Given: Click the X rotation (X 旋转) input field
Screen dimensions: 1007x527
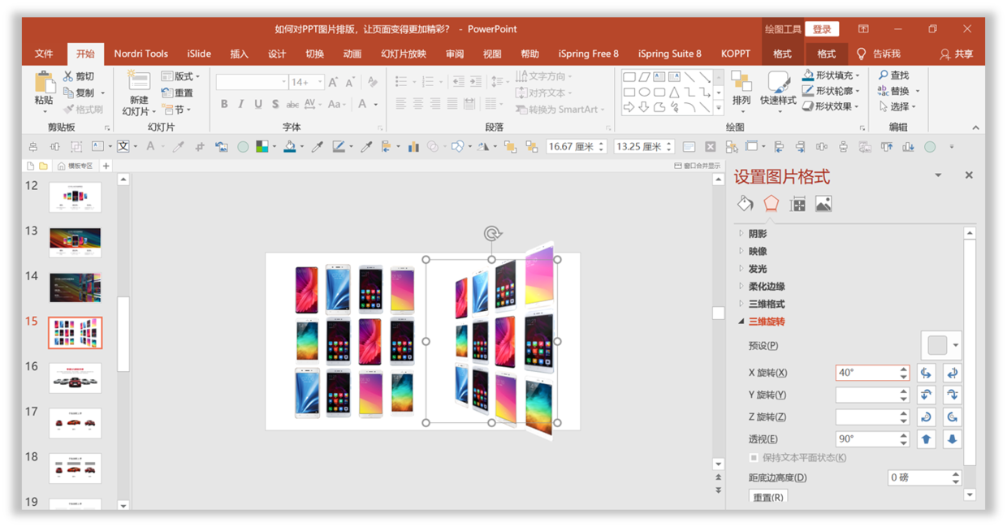Looking at the screenshot, I should (x=872, y=373).
